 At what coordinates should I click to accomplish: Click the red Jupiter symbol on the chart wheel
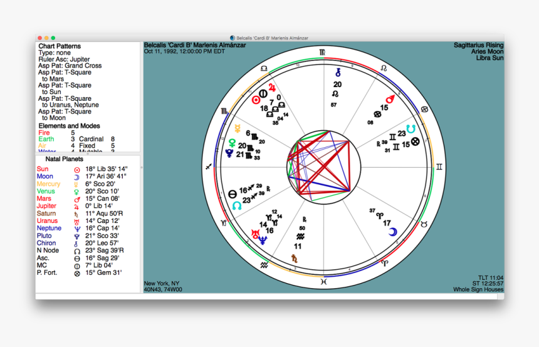272,88
